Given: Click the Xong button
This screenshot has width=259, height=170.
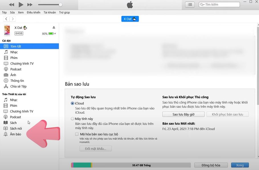Looking at the screenshot, I should coord(240,165).
